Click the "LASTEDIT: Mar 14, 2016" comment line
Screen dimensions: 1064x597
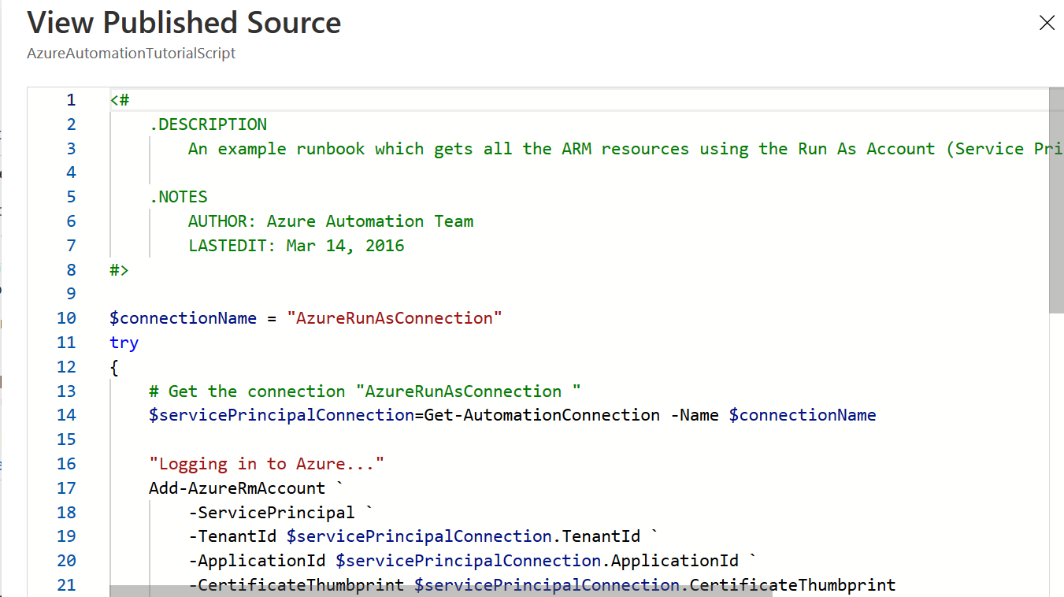(296, 246)
